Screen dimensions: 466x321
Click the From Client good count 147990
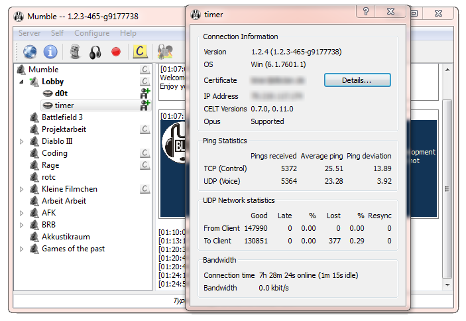(x=256, y=228)
